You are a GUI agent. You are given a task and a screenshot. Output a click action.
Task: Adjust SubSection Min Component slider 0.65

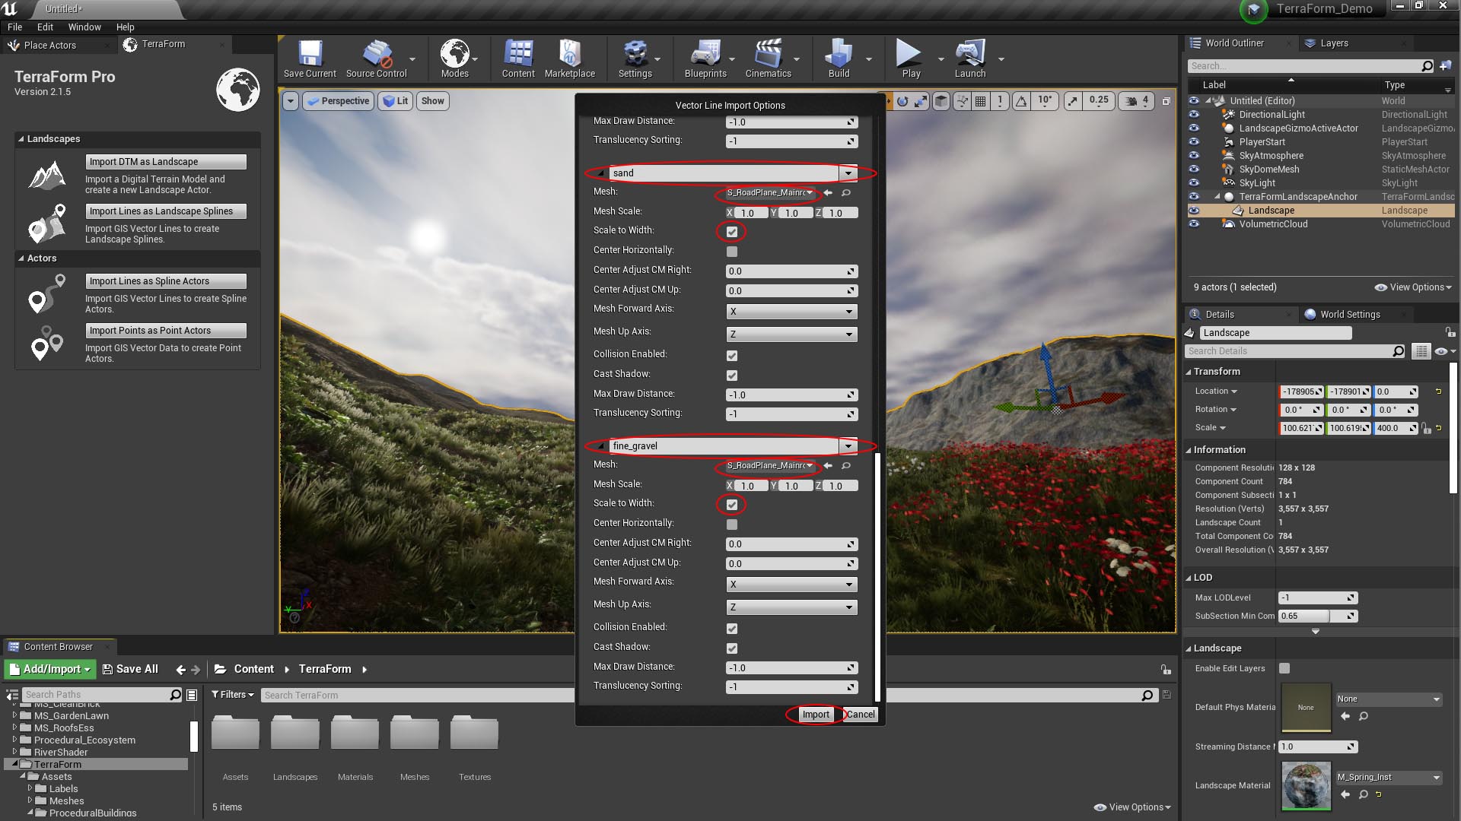point(1318,617)
